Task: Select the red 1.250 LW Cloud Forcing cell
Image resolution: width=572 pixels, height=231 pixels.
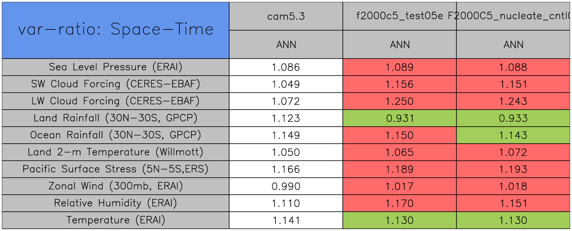Action: [x=400, y=101]
